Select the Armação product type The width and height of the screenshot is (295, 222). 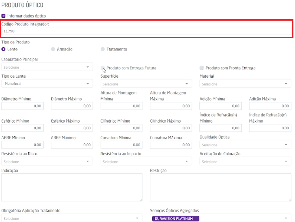pos(53,49)
